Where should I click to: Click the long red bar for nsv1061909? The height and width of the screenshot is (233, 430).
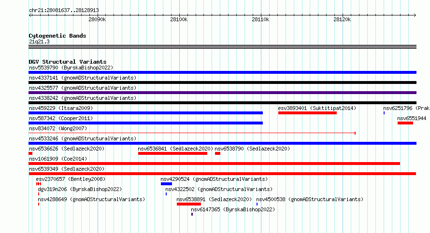point(214,164)
